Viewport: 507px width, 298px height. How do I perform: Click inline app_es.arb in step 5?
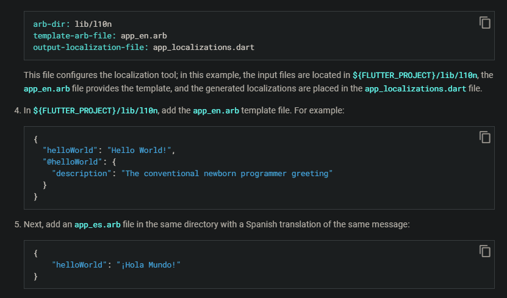[98, 225]
